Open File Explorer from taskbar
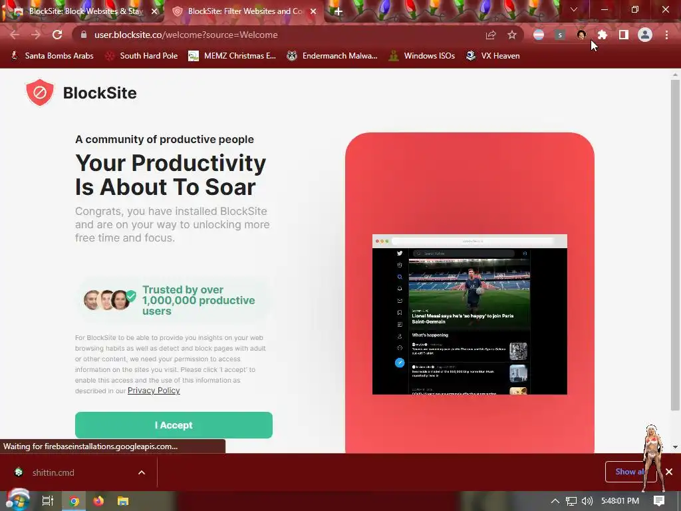 pos(123,501)
